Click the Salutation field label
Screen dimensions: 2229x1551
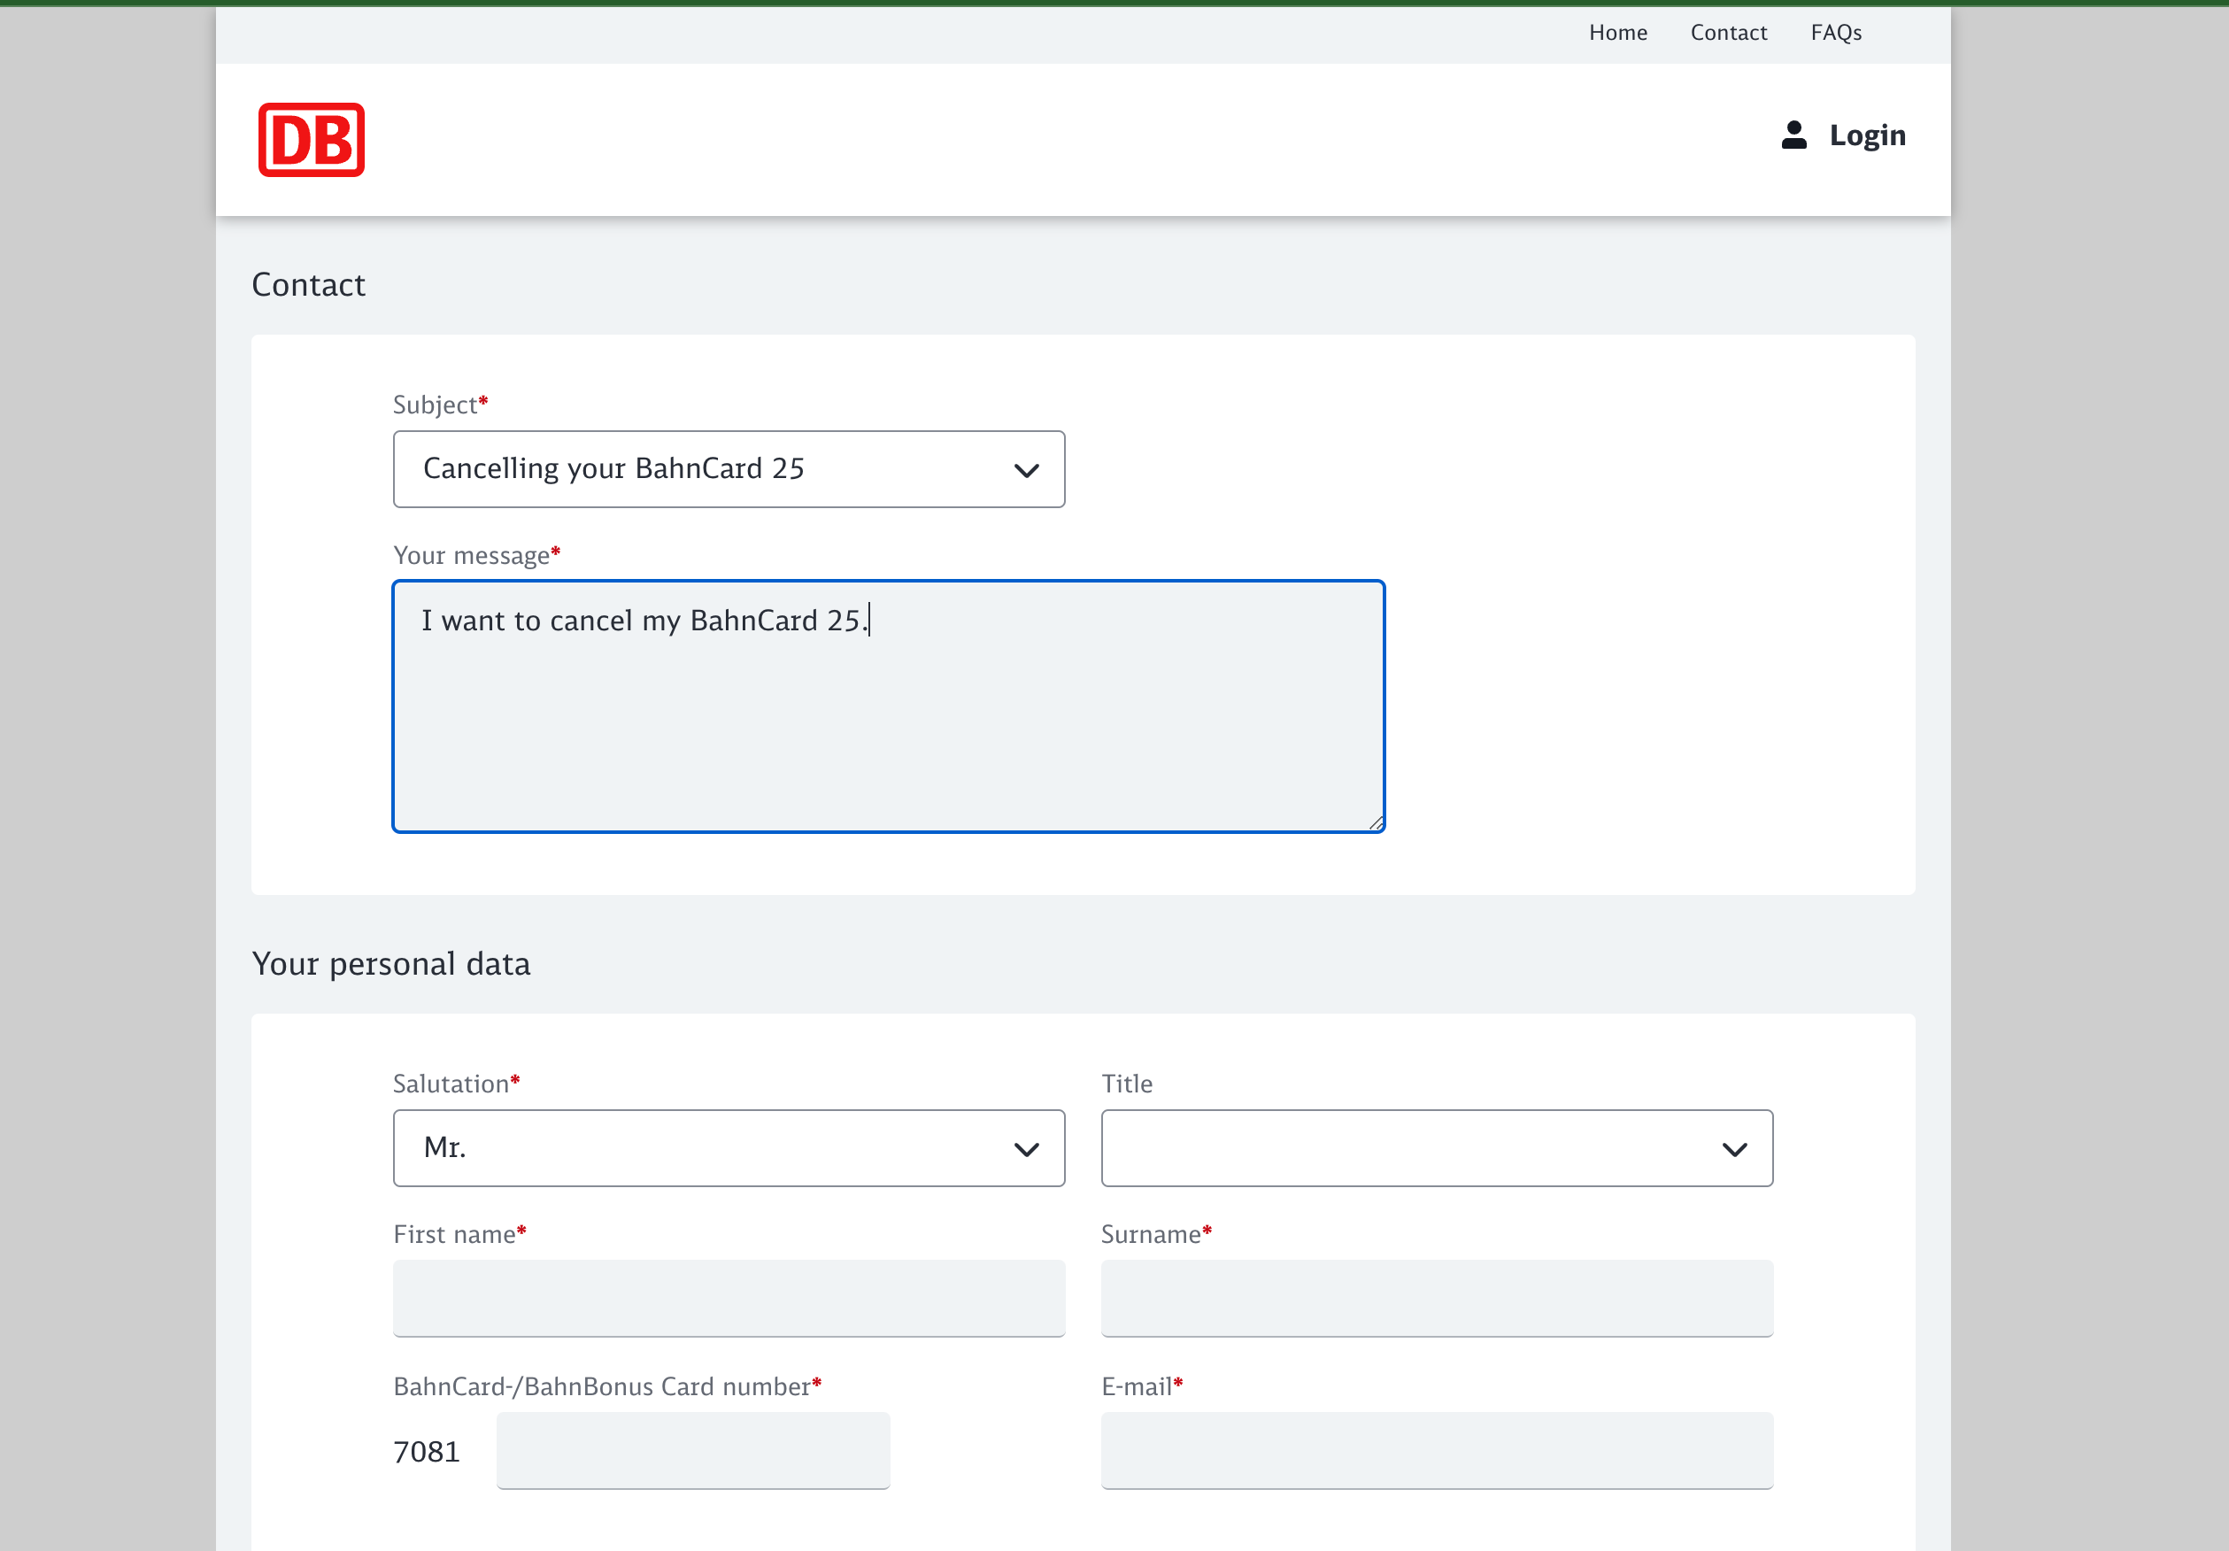point(456,1084)
